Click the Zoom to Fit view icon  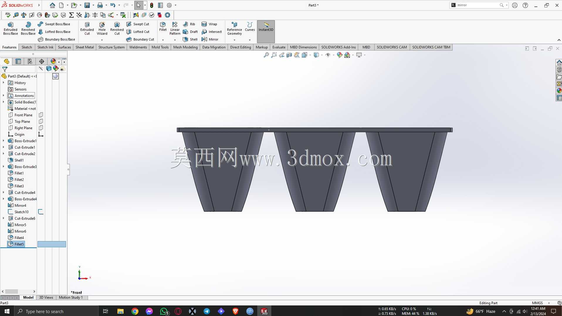click(266, 55)
